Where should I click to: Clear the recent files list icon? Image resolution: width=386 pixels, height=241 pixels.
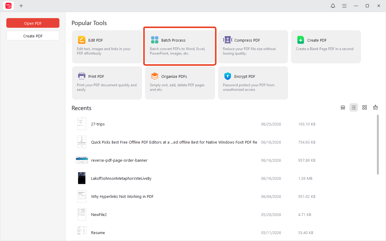(x=375, y=107)
